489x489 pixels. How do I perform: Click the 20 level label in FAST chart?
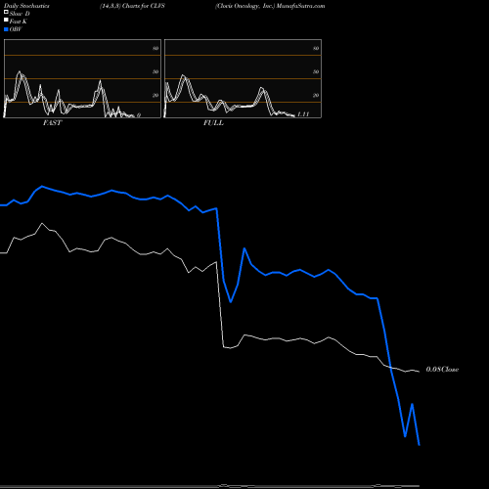click(x=156, y=95)
